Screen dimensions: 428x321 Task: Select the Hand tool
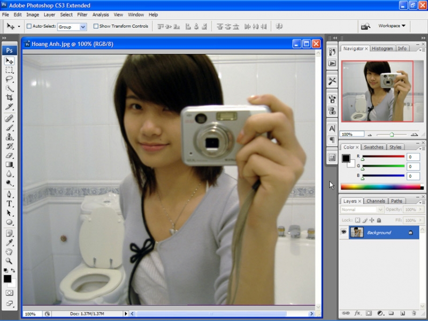point(9,251)
